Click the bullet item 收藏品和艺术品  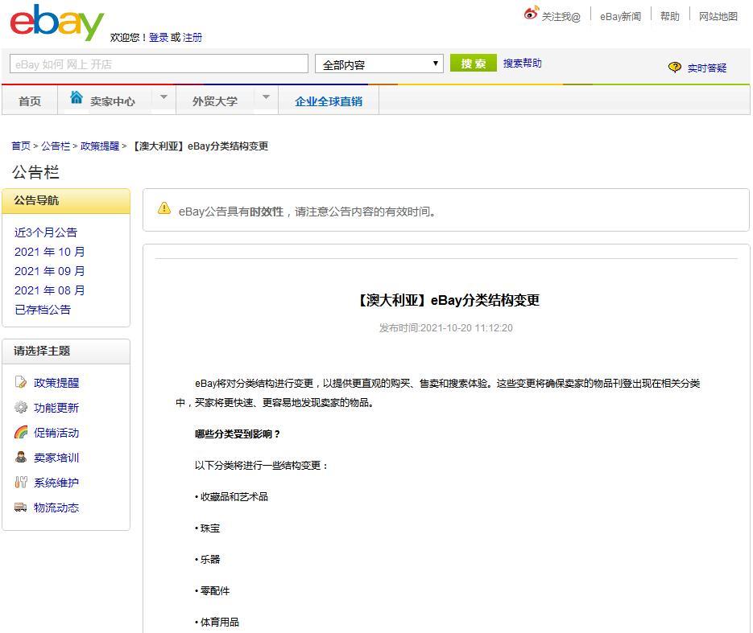tap(234, 497)
